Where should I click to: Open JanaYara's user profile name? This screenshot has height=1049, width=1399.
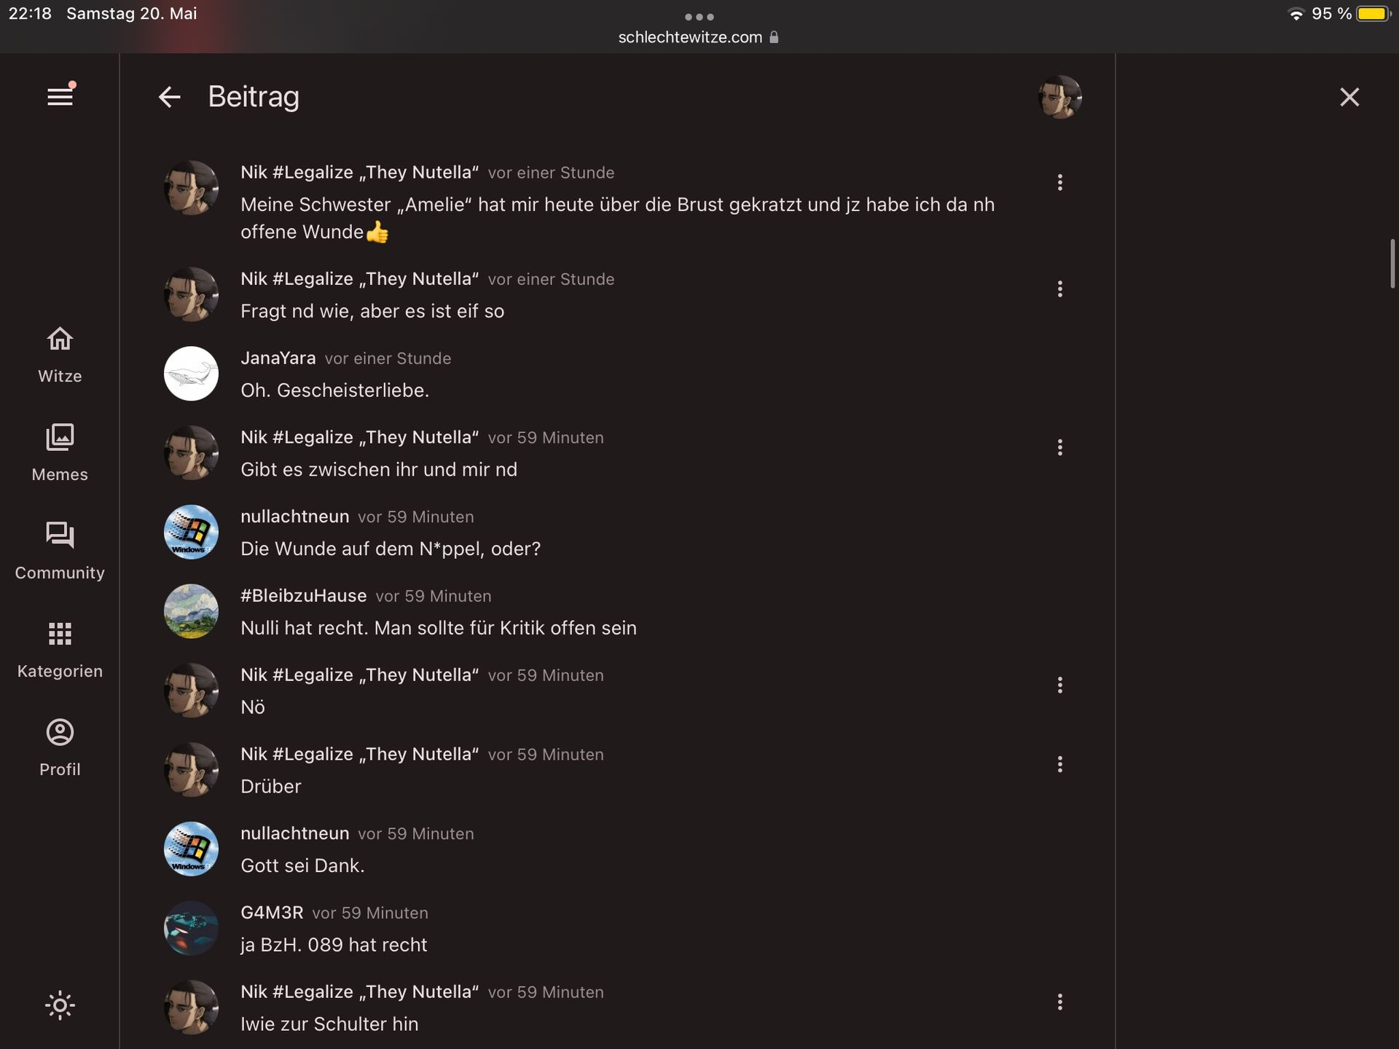pyautogui.click(x=278, y=358)
